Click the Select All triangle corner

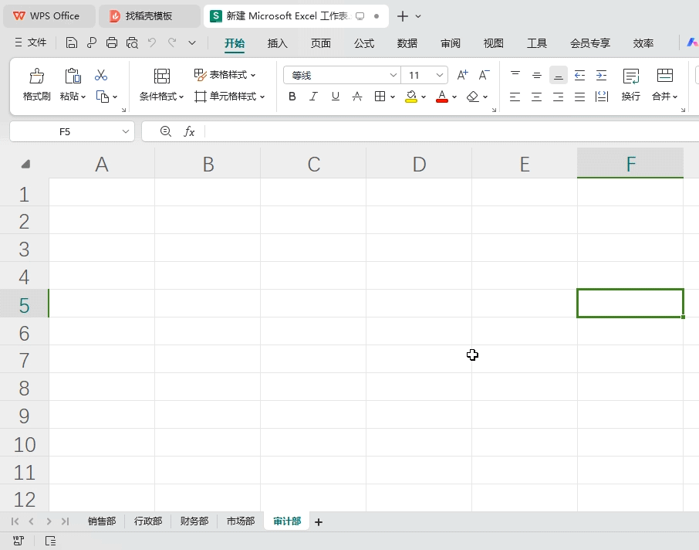25,164
